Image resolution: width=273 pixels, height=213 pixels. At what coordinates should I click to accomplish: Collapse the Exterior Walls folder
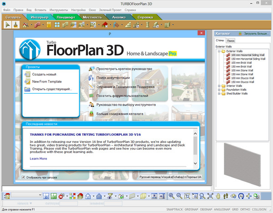point(219,51)
